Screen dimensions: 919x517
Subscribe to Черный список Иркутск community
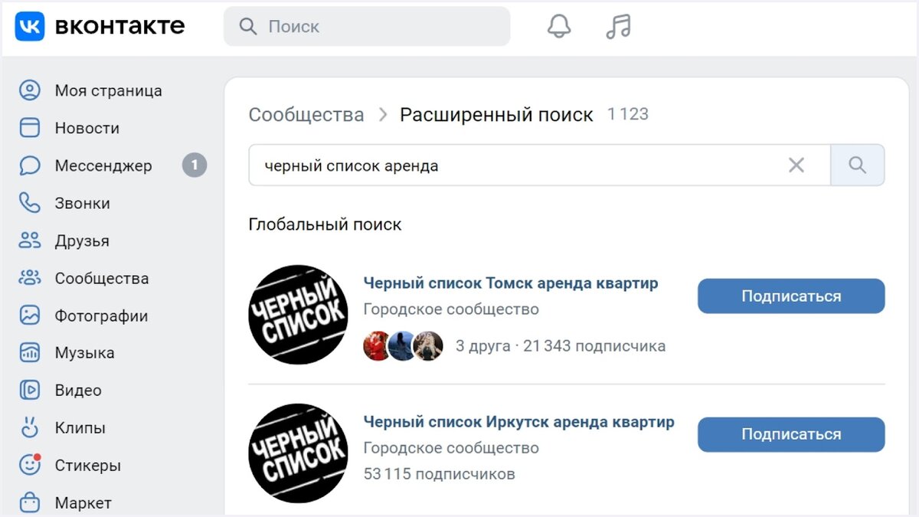point(791,434)
